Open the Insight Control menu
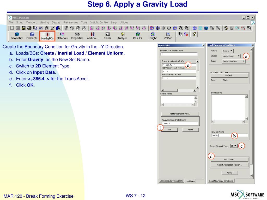 [x=99, y=22]
